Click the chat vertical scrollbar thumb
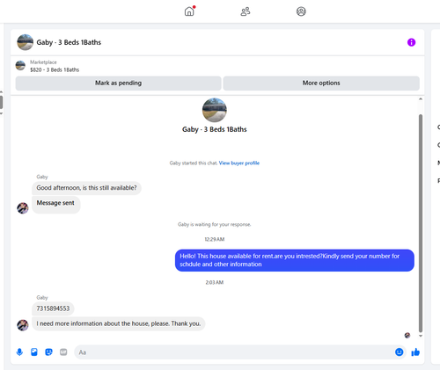 (421, 223)
